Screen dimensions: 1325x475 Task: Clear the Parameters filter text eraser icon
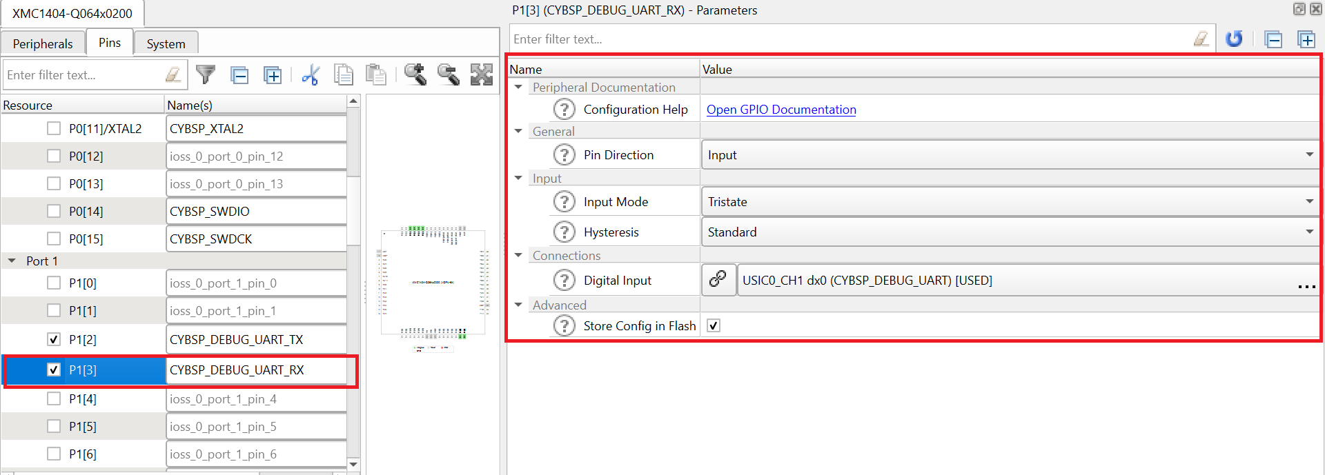tap(1201, 39)
